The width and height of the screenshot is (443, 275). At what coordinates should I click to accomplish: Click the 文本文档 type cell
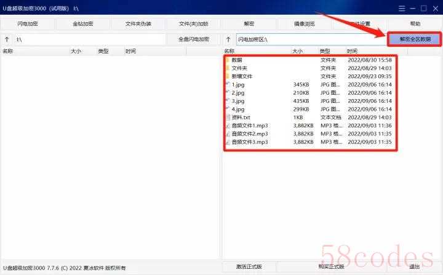(331, 118)
